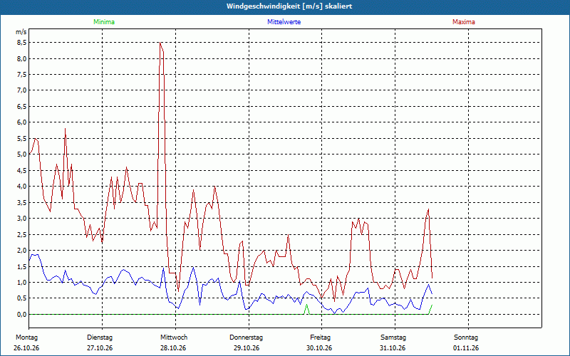
Task: Click the Samstag day label
Action: pos(393,337)
